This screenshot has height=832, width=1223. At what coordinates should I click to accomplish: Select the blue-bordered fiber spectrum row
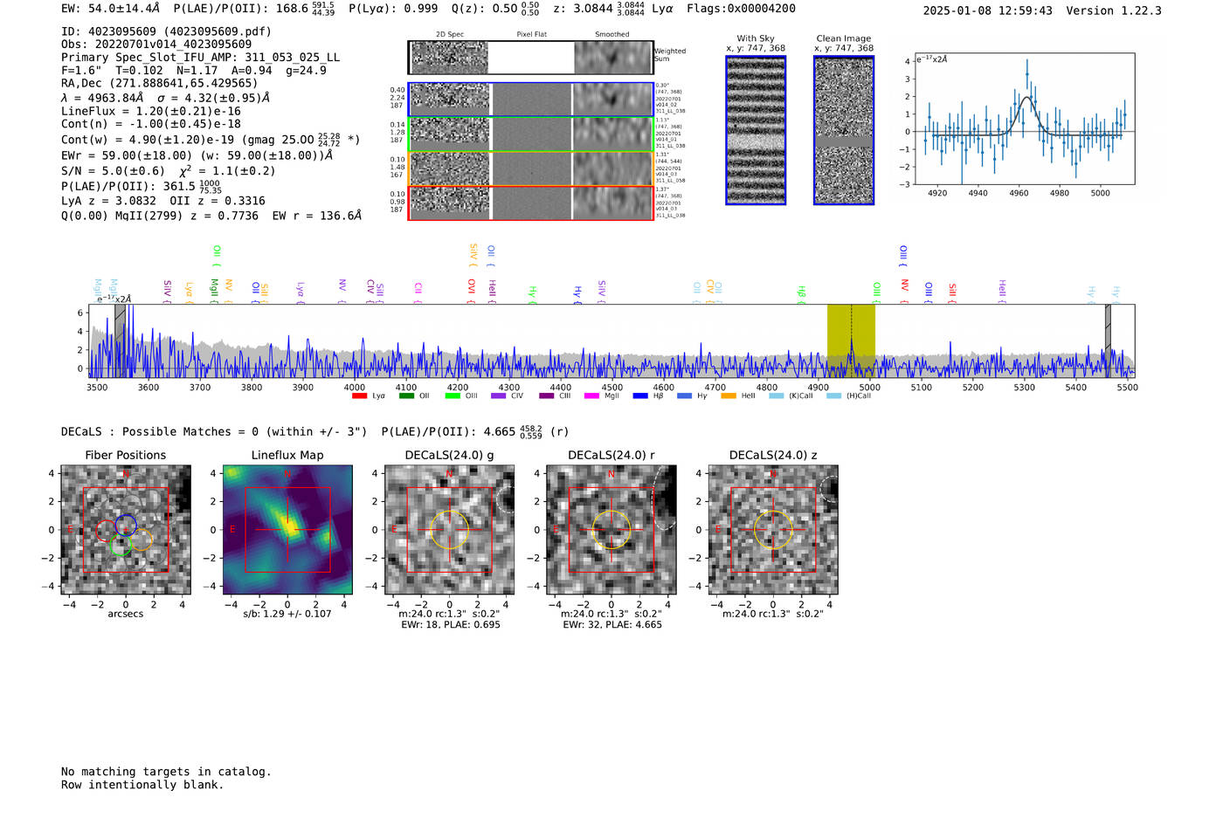click(531, 100)
